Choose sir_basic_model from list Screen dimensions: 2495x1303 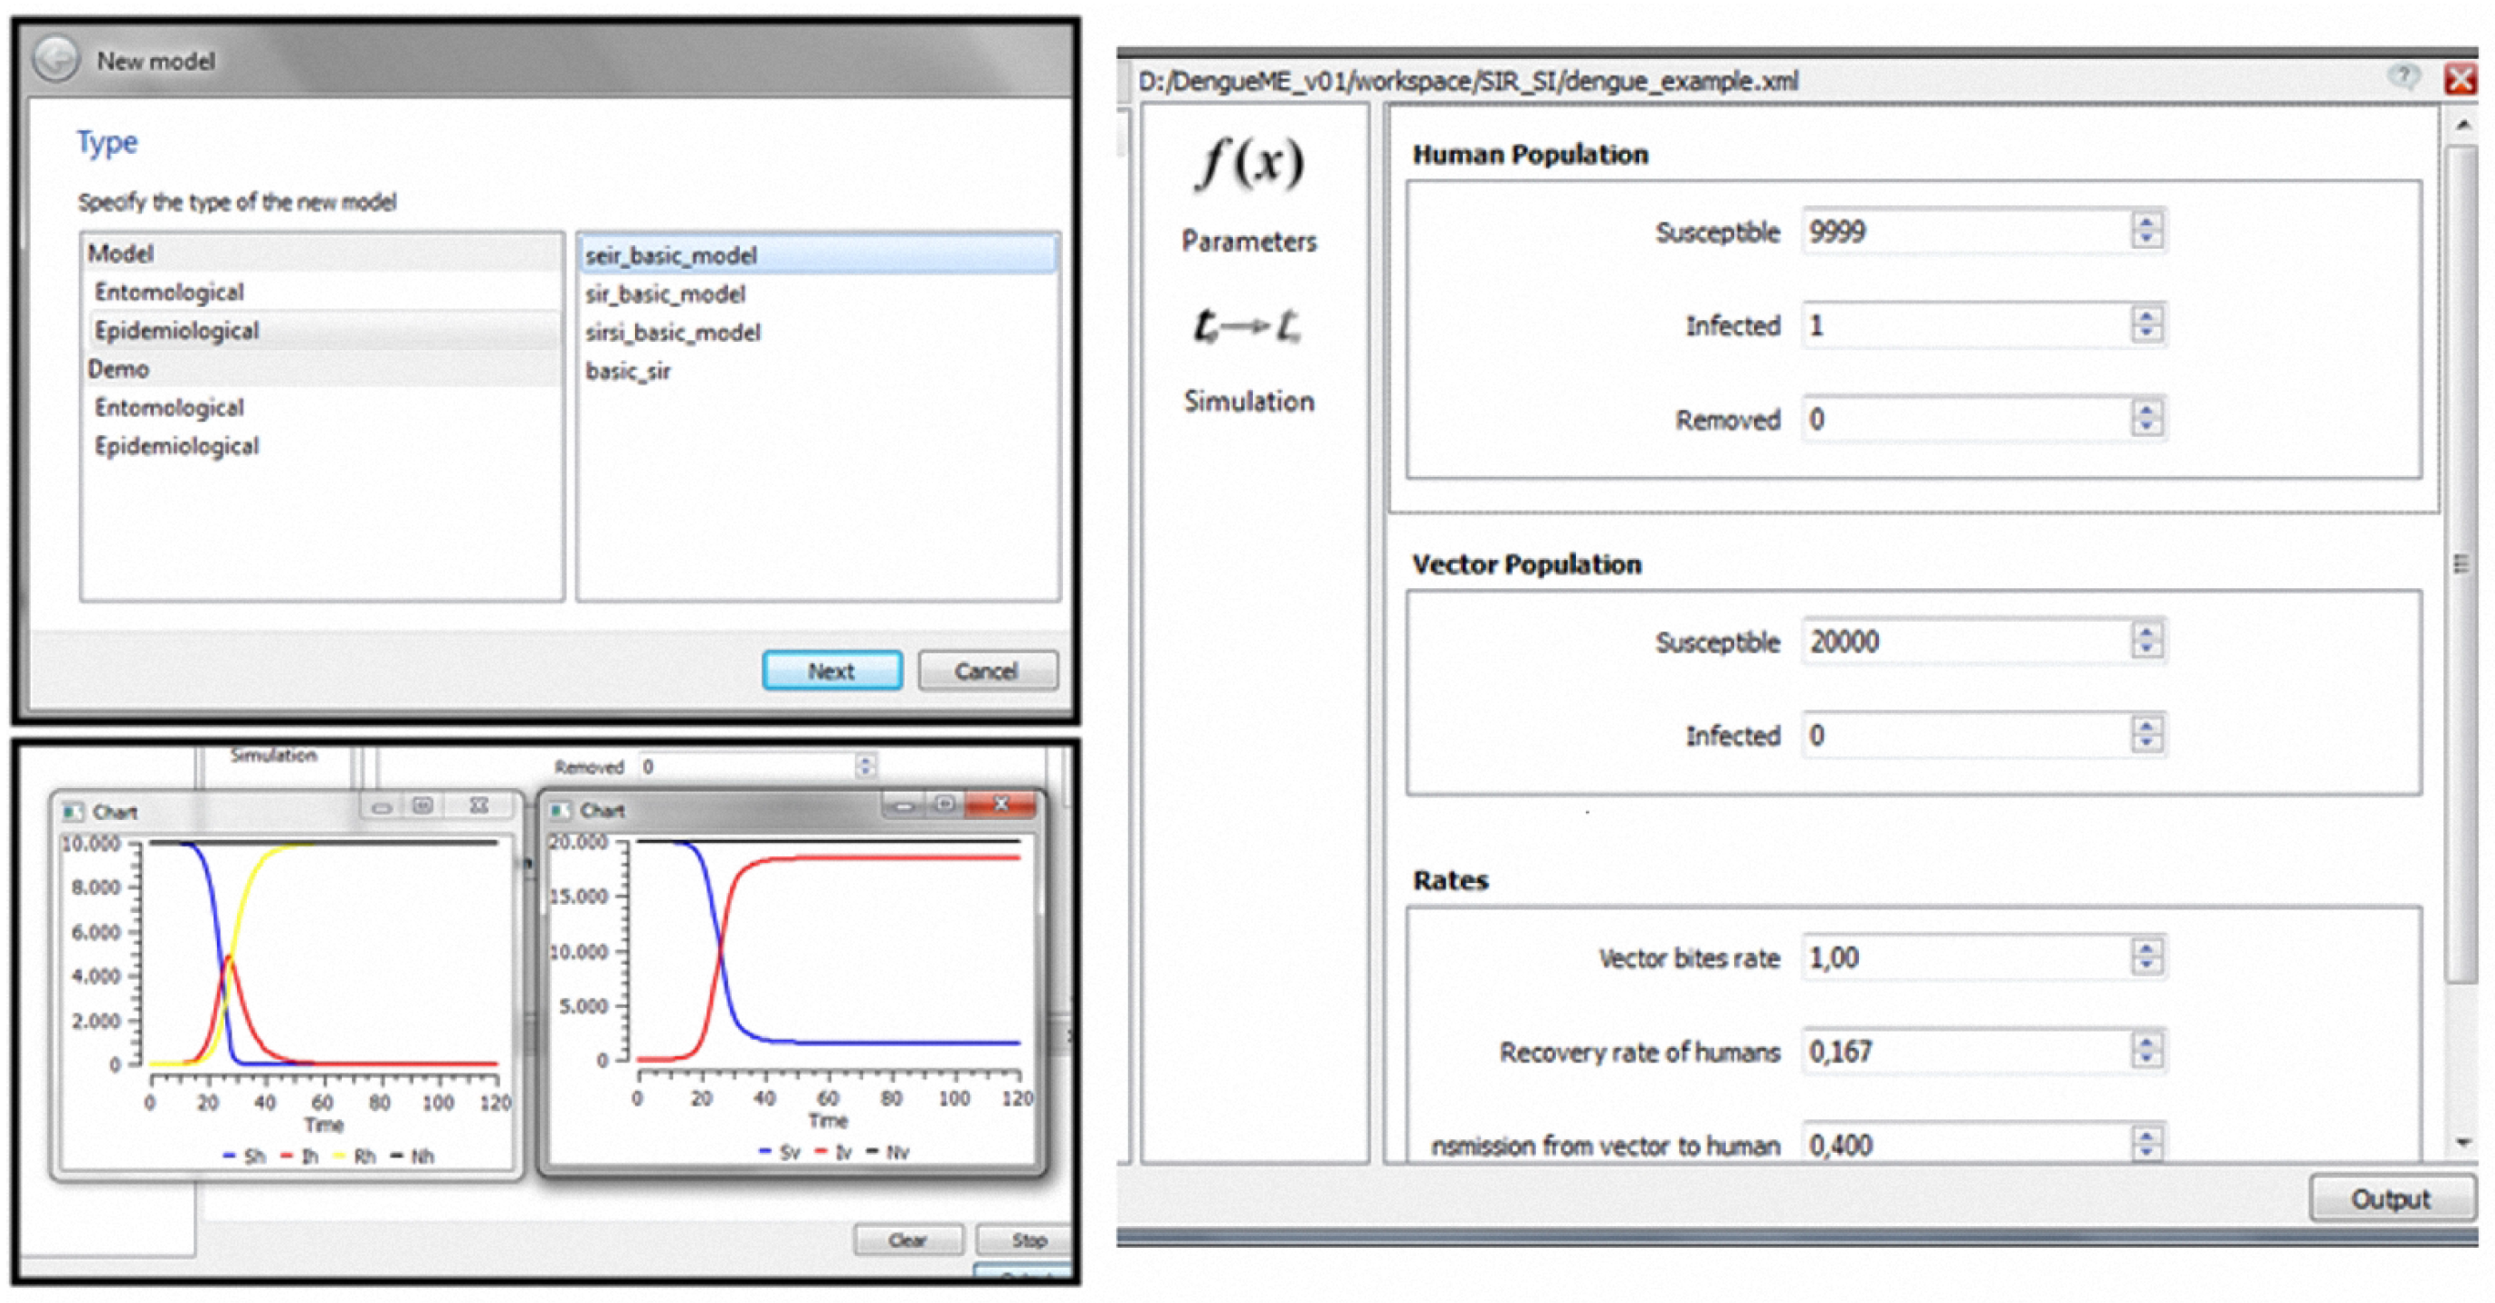664,293
